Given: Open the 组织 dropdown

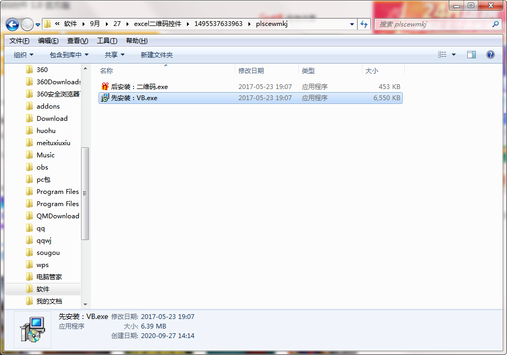Looking at the screenshot, I should (23, 54).
